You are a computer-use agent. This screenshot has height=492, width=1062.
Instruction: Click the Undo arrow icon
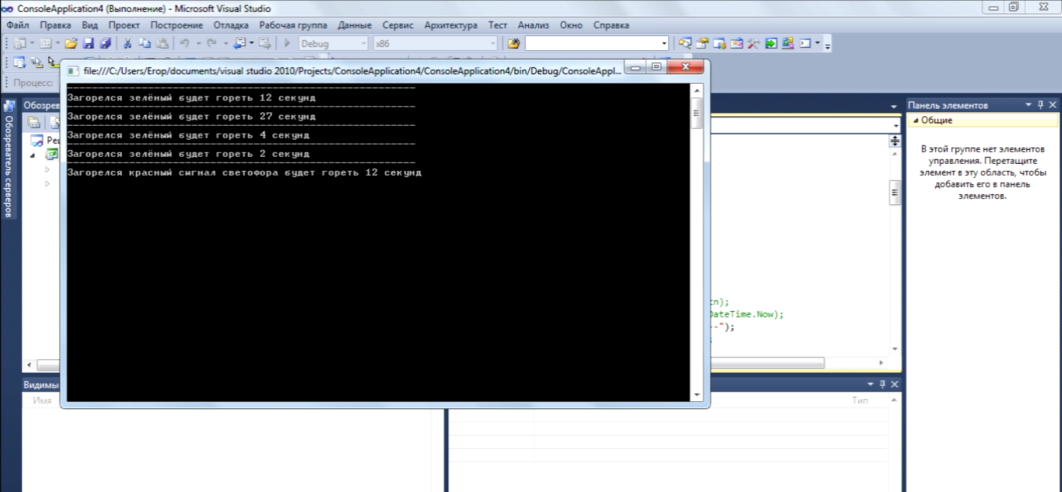185,44
